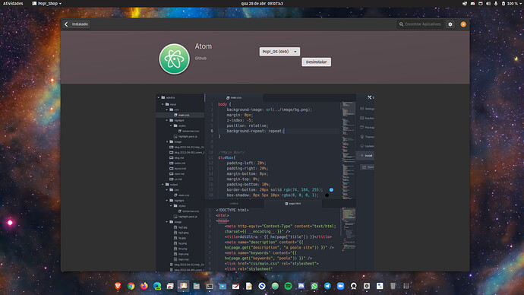Go back to the Instalado list
Image resolution: width=524 pixels, height=295 pixels.
tap(77, 24)
